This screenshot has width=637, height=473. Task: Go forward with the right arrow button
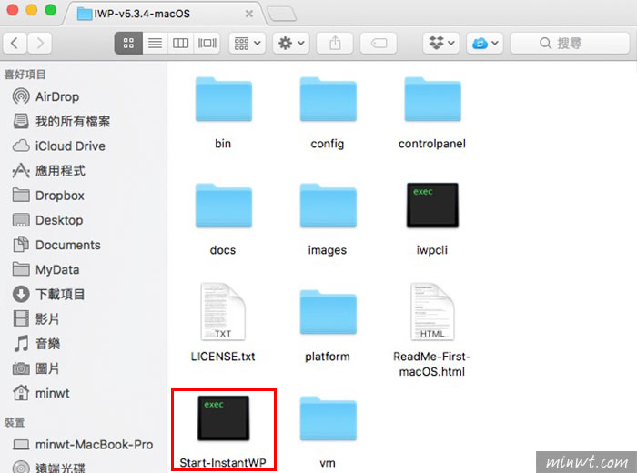point(40,43)
